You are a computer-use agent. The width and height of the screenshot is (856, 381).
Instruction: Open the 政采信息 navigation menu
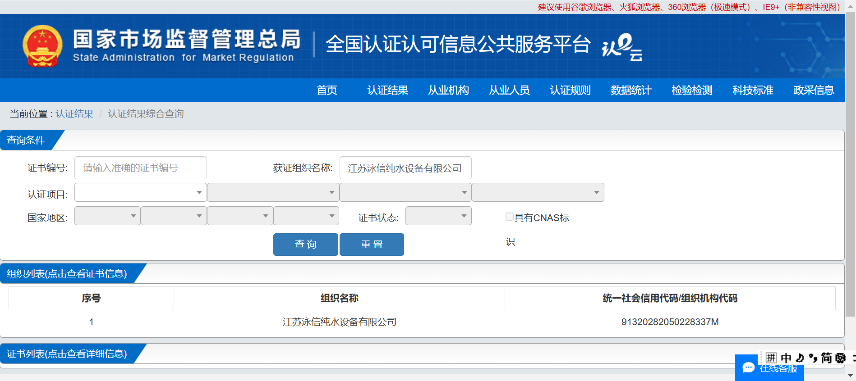coord(814,90)
